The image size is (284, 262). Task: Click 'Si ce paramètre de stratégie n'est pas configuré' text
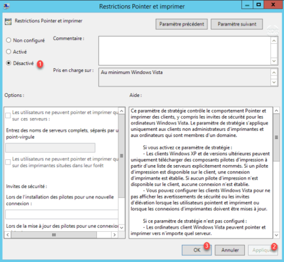(x=195, y=221)
